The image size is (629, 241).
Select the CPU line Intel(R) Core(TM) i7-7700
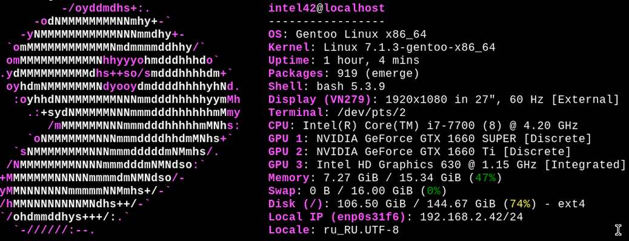tap(423, 126)
